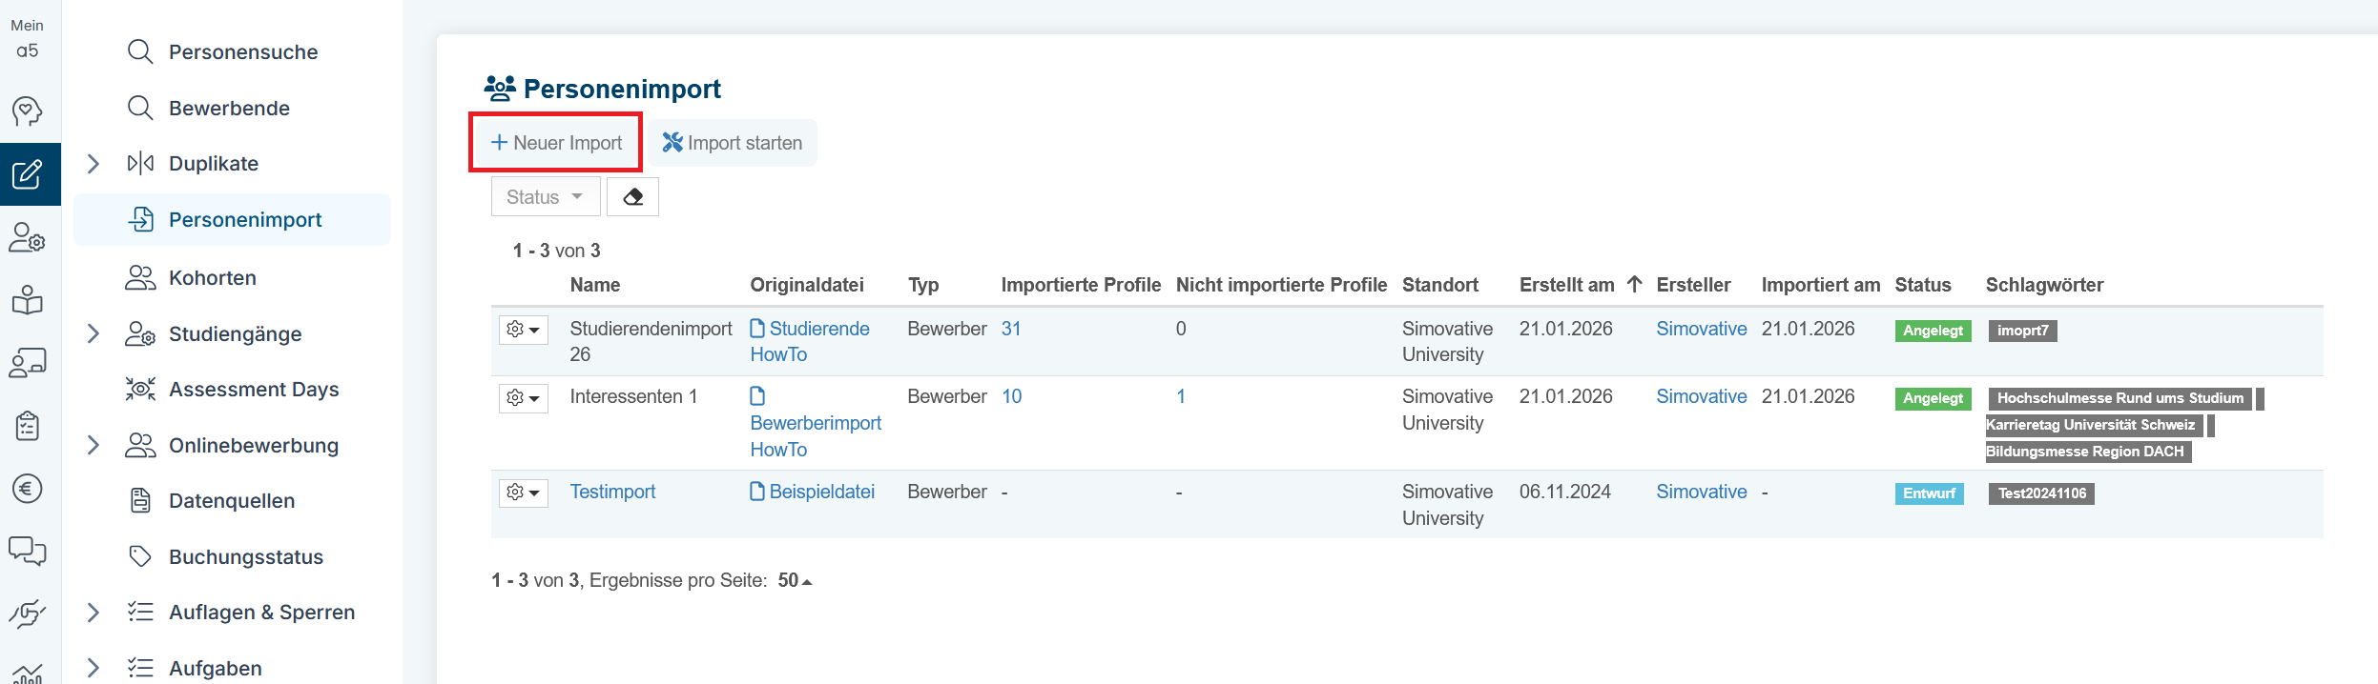
Task: Change results per page from 50
Action: pos(794,580)
